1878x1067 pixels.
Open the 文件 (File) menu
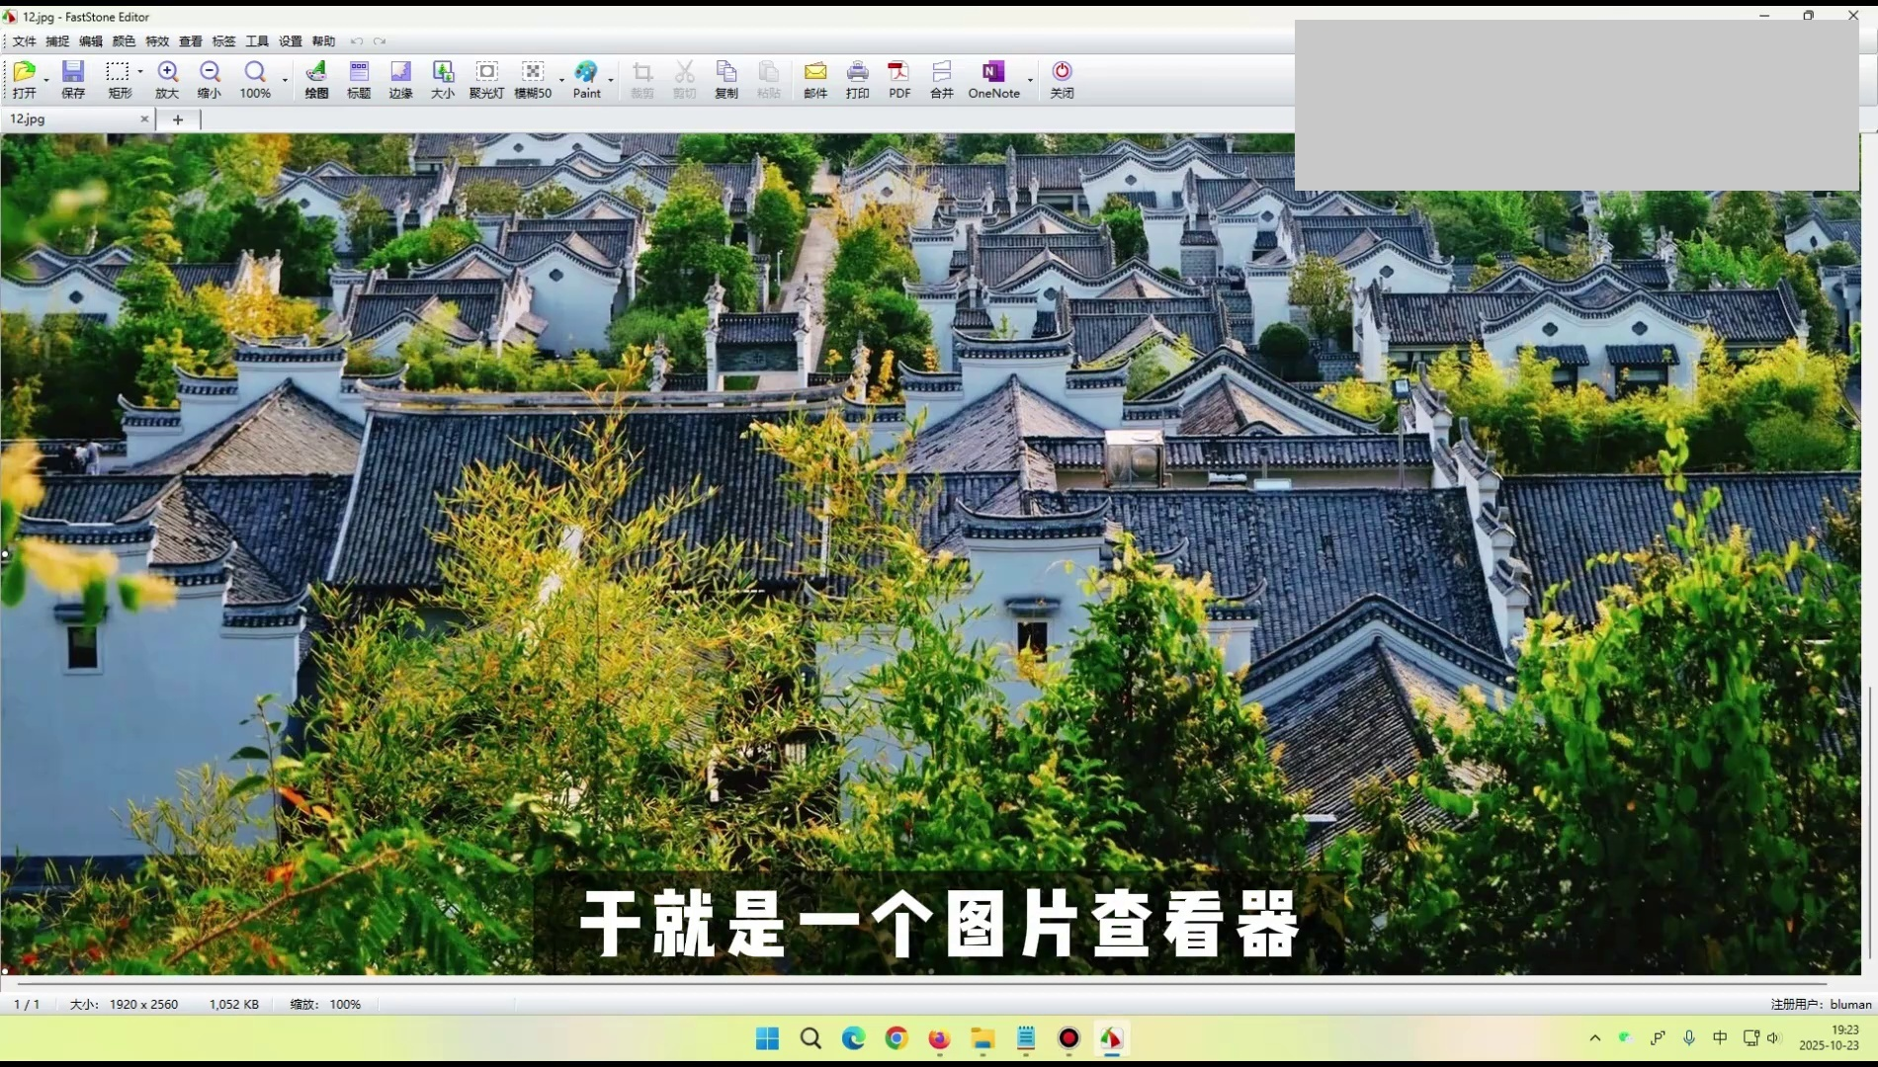tap(24, 41)
